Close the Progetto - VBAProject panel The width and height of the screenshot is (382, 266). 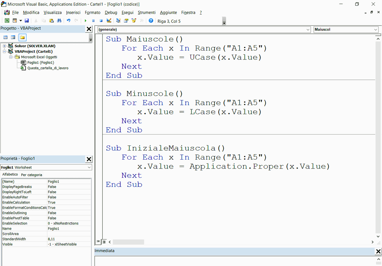click(x=89, y=29)
